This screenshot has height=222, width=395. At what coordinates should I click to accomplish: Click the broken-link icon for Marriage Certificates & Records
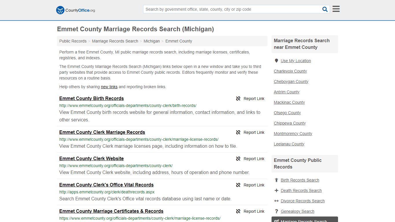tap(238, 211)
